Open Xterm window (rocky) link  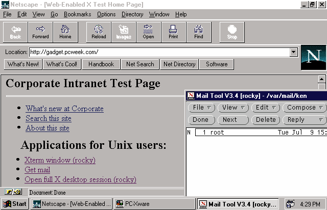pyautogui.click(x=60, y=160)
